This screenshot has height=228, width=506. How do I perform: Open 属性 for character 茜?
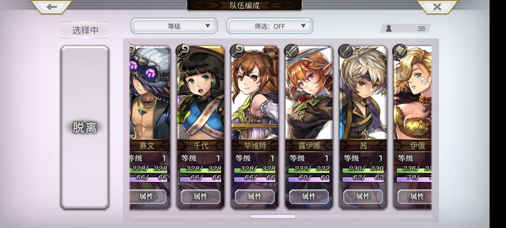point(363,197)
